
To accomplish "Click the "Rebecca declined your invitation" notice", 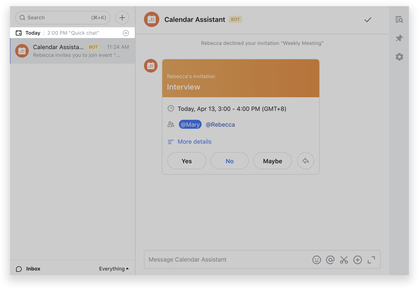I will point(262,43).
